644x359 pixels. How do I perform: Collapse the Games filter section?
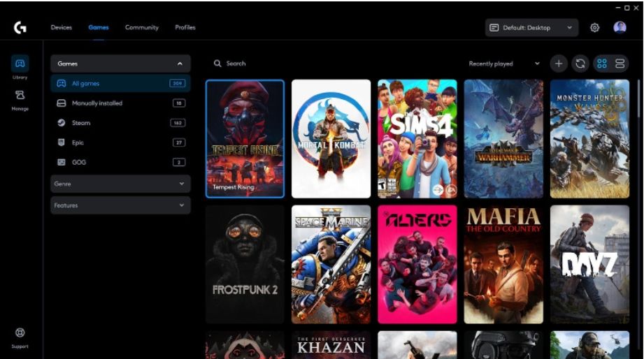click(120, 64)
